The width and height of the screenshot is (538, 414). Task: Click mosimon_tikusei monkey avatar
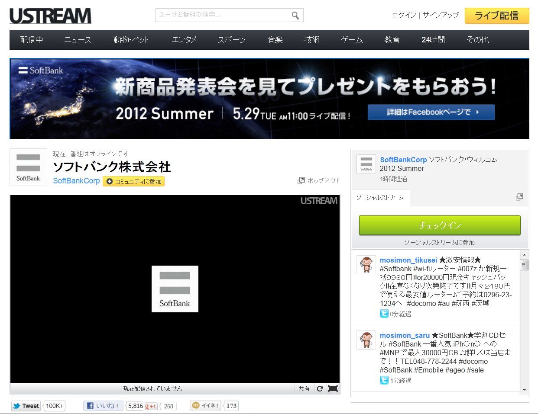click(x=366, y=265)
